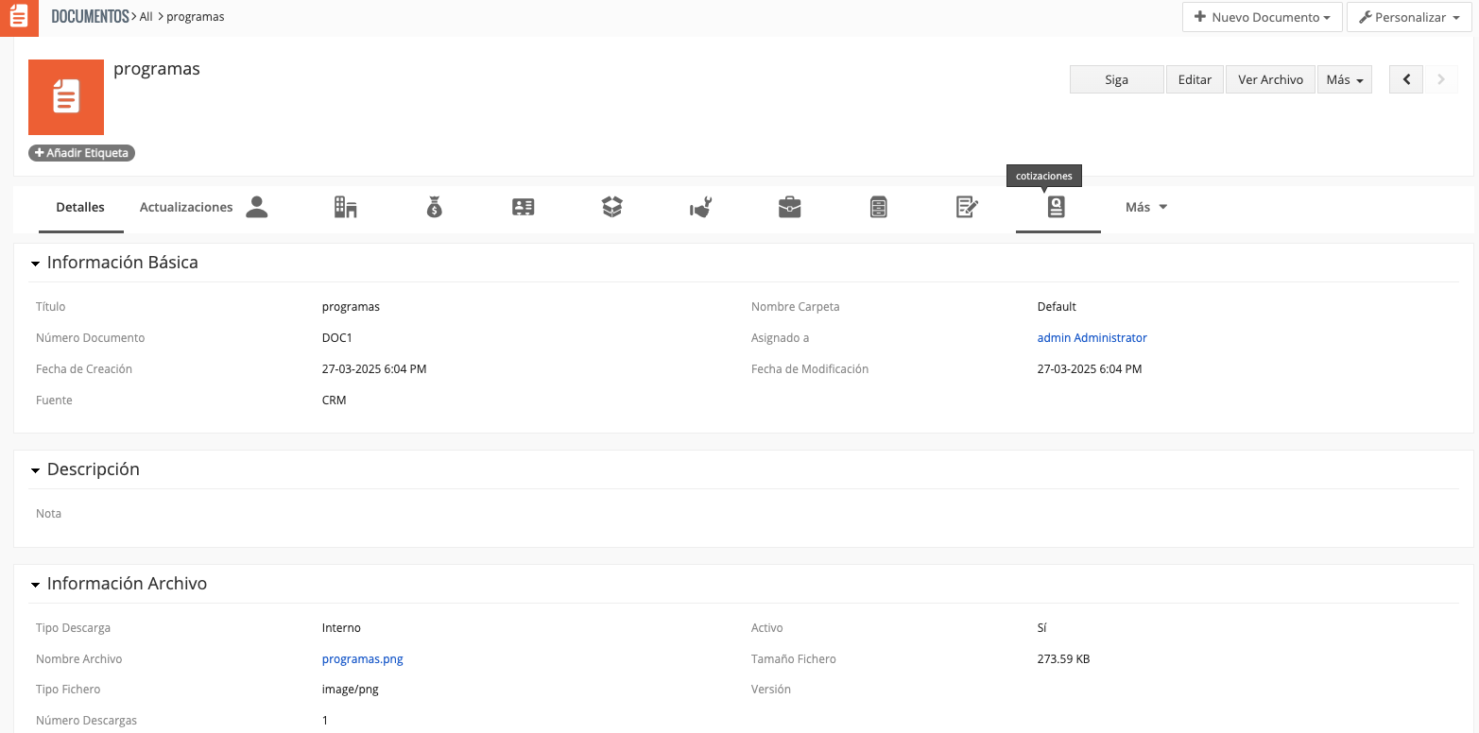
Task: Open the money bag (opportunities) tab icon
Action: (x=435, y=207)
